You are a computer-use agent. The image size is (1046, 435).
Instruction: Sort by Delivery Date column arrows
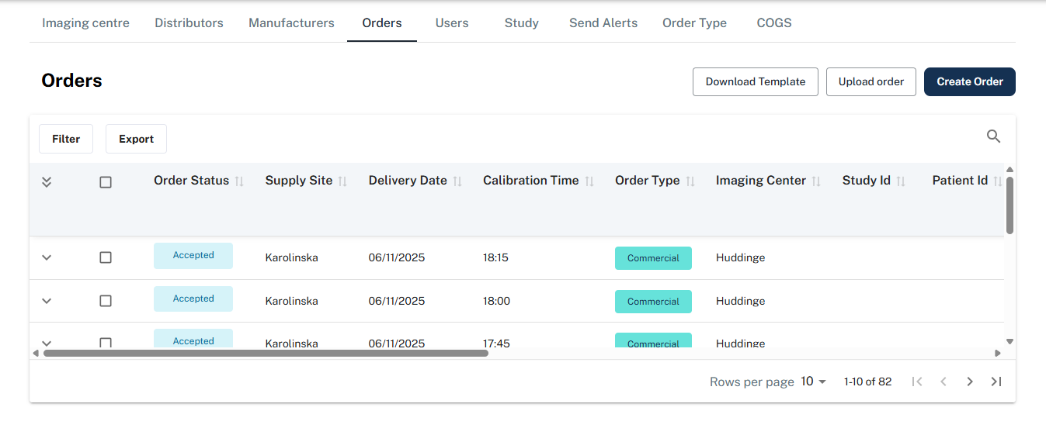coord(457,181)
